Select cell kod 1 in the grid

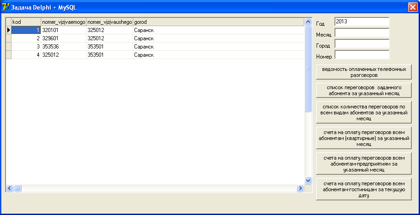(26, 30)
